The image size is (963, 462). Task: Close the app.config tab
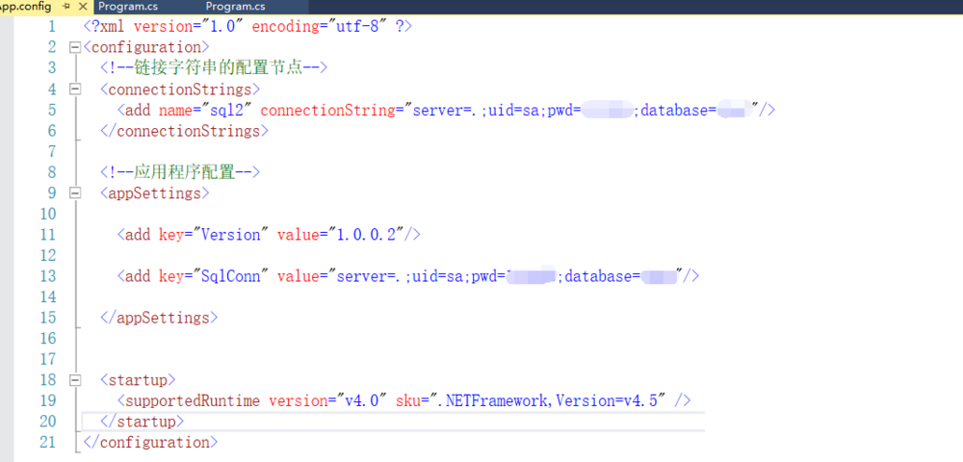pyautogui.click(x=82, y=6)
